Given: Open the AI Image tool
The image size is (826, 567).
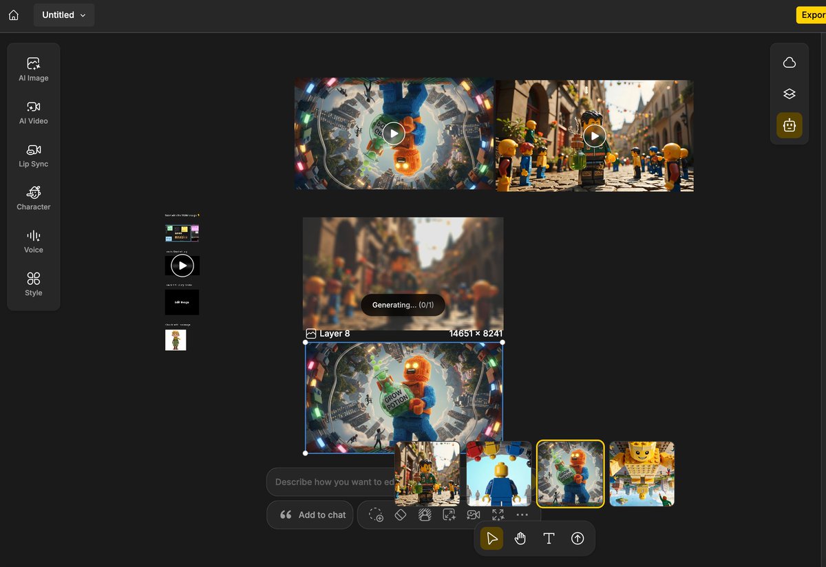Looking at the screenshot, I should (x=34, y=69).
